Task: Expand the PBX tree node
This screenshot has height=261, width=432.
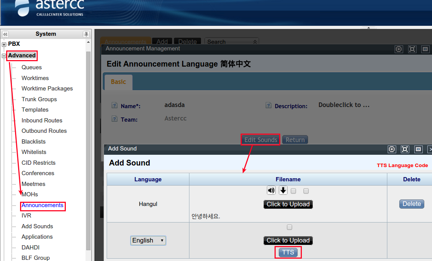Action: coord(4,44)
